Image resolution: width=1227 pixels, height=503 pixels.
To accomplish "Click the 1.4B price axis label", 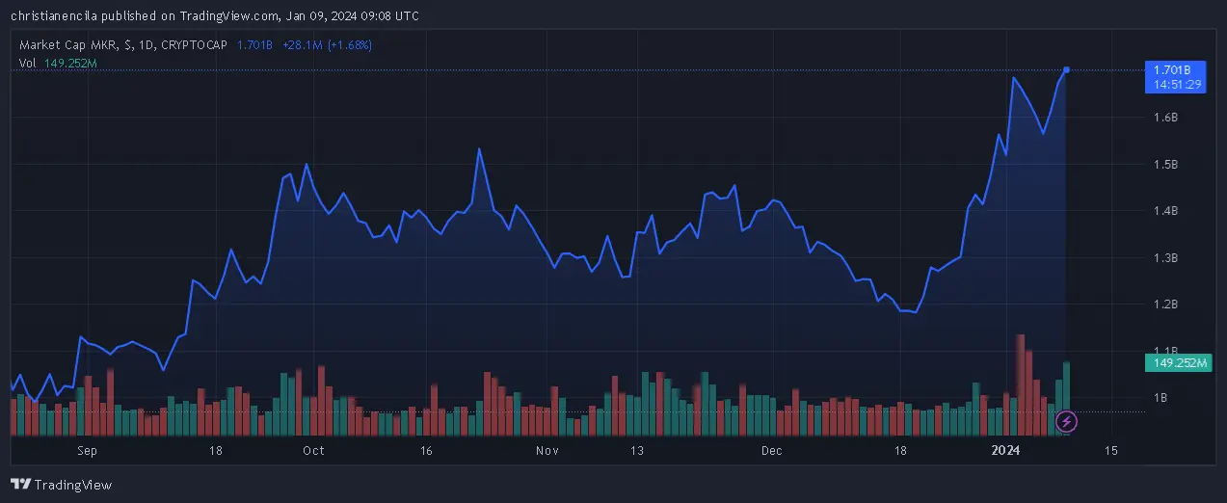I will [x=1165, y=210].
